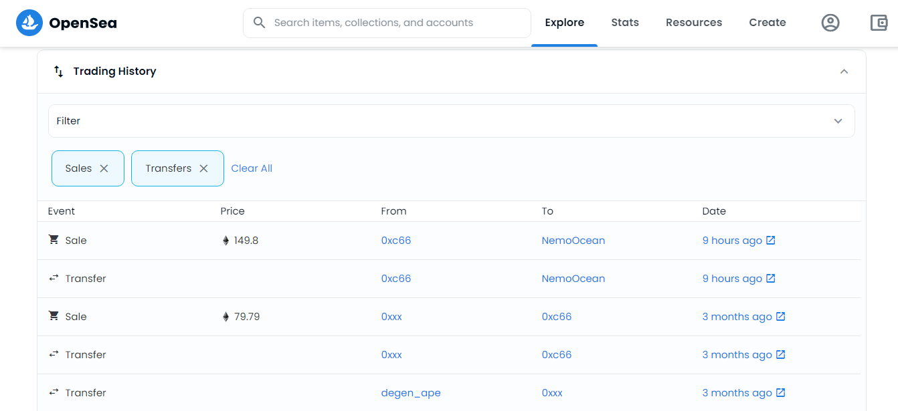Open NemoOcean profile in Sale row

pyautogui.click(x=573, y=241)
